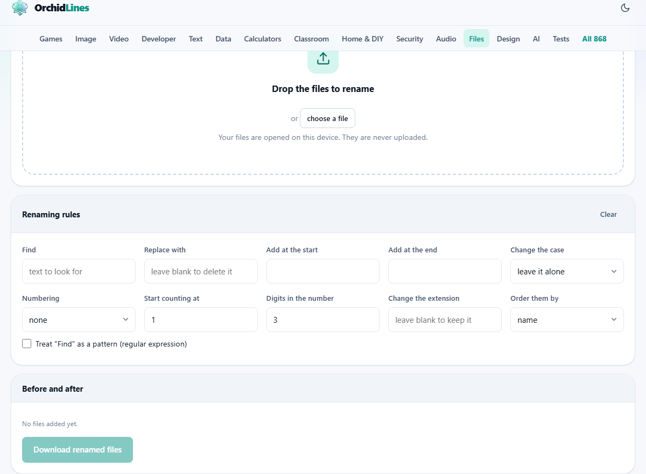The image size is (646, 474).
Task: Click the Replace with input field
Action: (x=201, y=271)
